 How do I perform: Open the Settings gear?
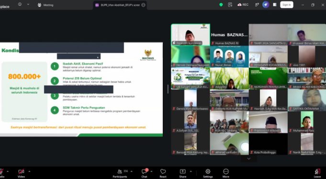click(x=208, y=173)
